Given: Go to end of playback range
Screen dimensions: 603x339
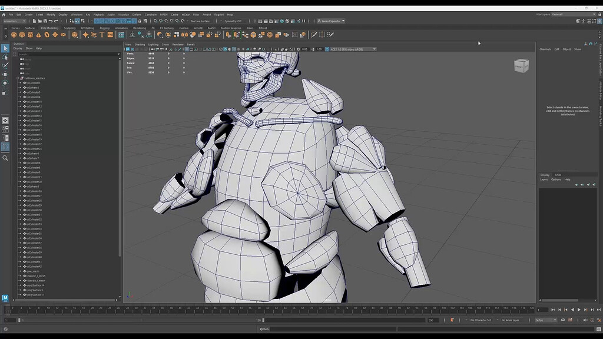Looking at the screenshot, I should click(x=598, y=310).
